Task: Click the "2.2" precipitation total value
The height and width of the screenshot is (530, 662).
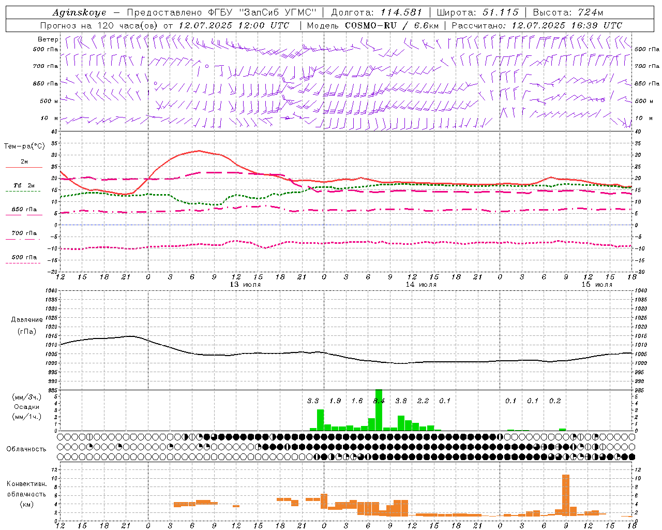Action: click(x=423, y=401)
